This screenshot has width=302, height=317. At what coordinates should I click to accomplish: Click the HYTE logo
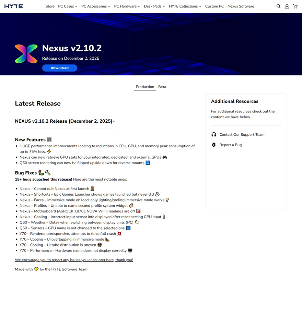point(14,6)
